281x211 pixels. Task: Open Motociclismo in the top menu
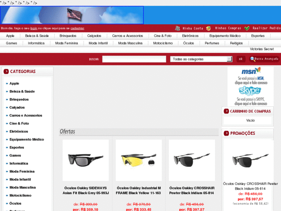pyautogui.click(x=163, y=43)
